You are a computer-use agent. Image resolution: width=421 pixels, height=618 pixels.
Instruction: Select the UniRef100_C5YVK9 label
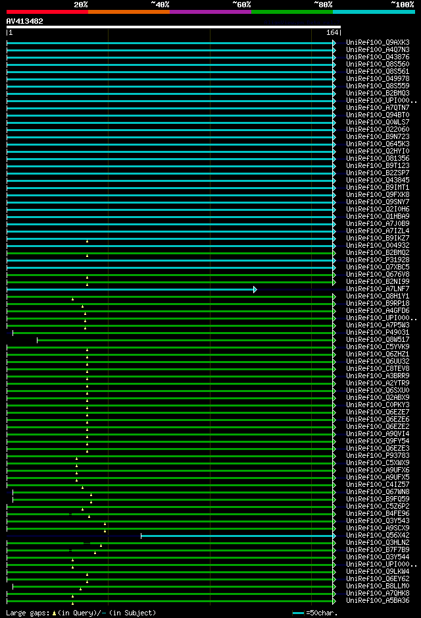[x=378, y=347]
